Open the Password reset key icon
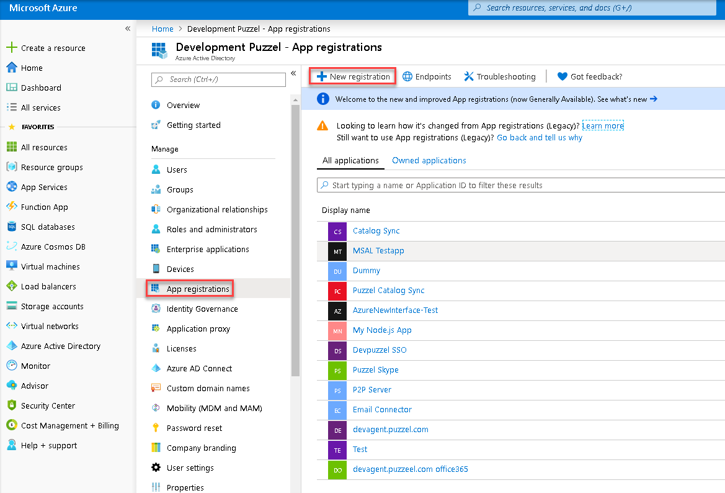Image resolution: width=725 pixels, height=493 pixels. pos(156,428)
